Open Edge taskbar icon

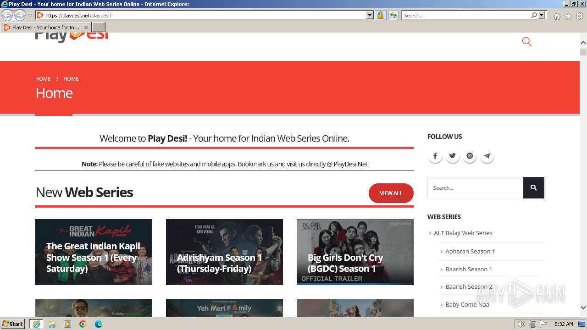(x=99, y=324)
